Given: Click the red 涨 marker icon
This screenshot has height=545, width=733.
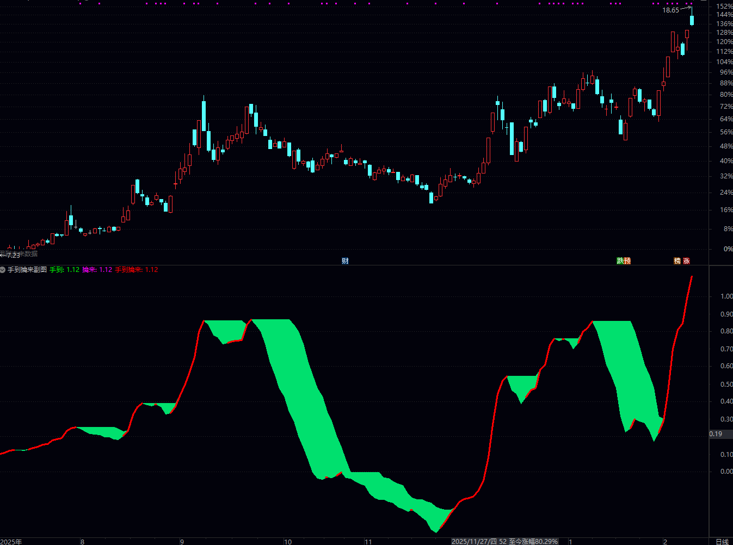Looking at the screenshot, I should 687,261.
